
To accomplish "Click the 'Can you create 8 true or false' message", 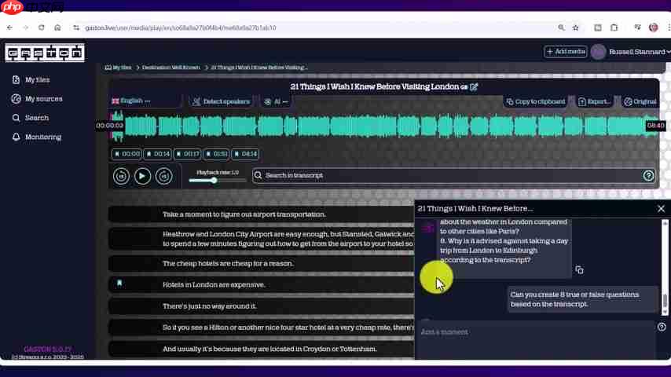I will click(x=581, y=299).
